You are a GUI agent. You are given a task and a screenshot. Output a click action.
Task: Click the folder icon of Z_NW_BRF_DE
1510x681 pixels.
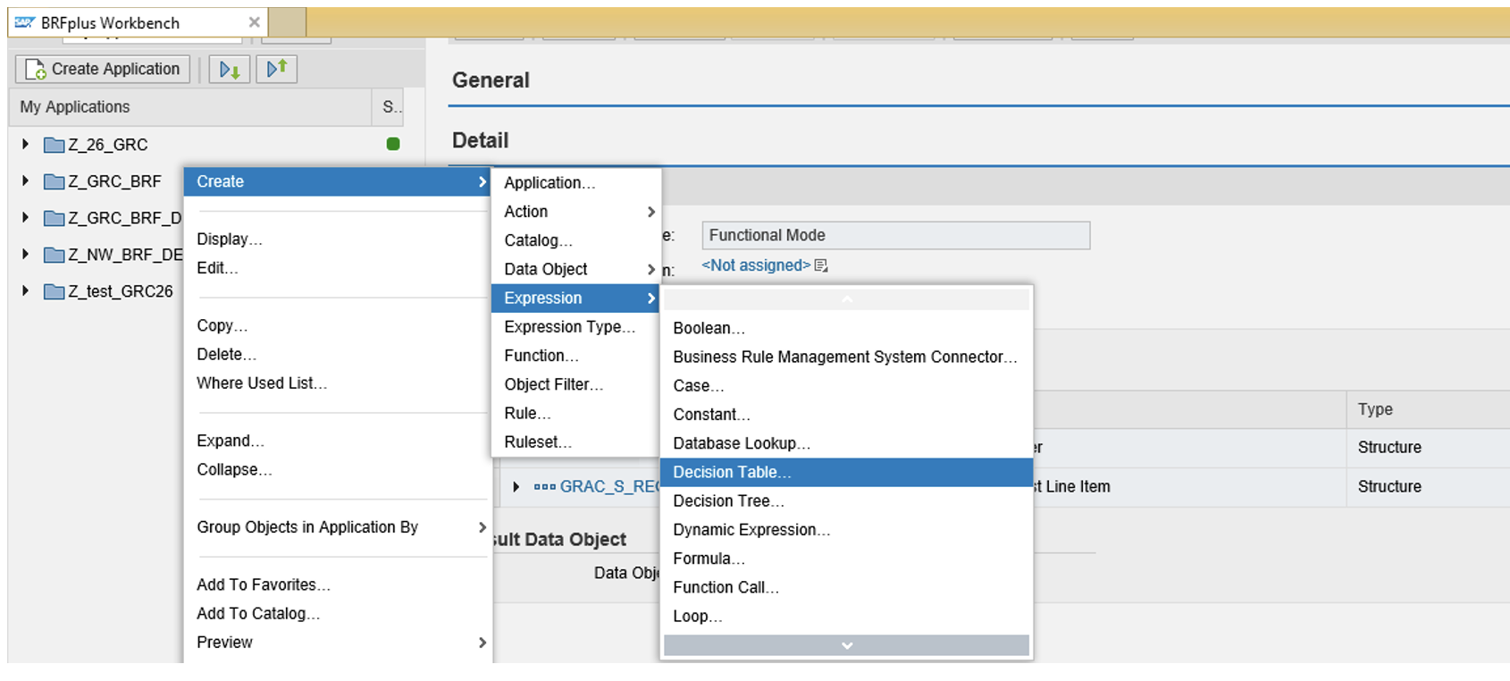[55, 255]
